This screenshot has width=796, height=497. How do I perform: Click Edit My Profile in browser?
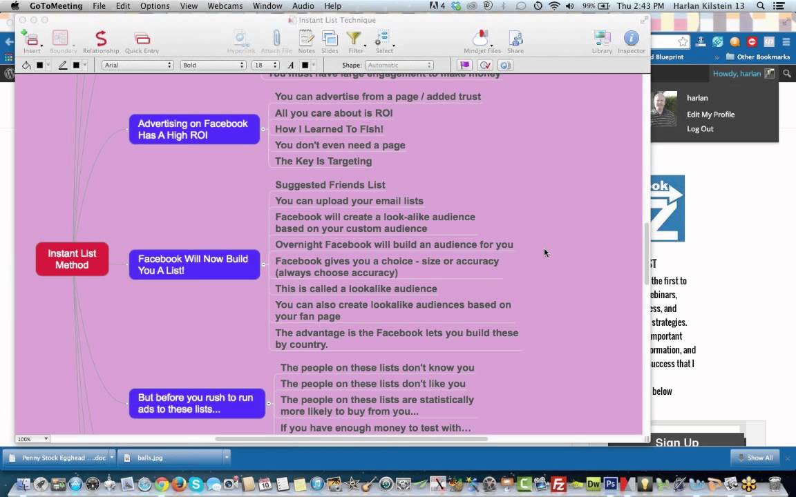click(711, 114)
